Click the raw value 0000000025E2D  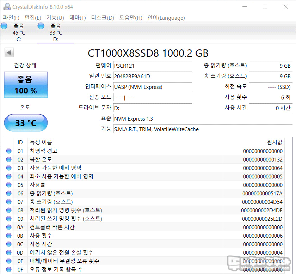click(262, 219)
